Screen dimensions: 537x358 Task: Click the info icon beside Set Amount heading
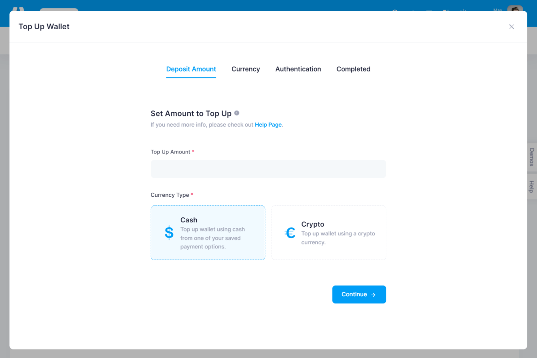point(237,113)
